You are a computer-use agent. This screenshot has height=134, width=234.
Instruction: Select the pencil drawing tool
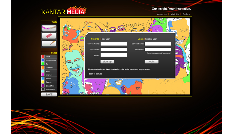(49, 43)
